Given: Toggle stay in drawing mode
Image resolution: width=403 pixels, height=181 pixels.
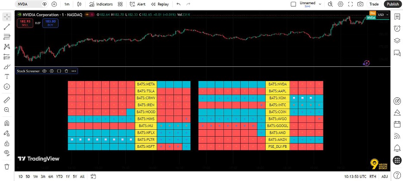Looking at the screenshot, I should coord(7,133).
